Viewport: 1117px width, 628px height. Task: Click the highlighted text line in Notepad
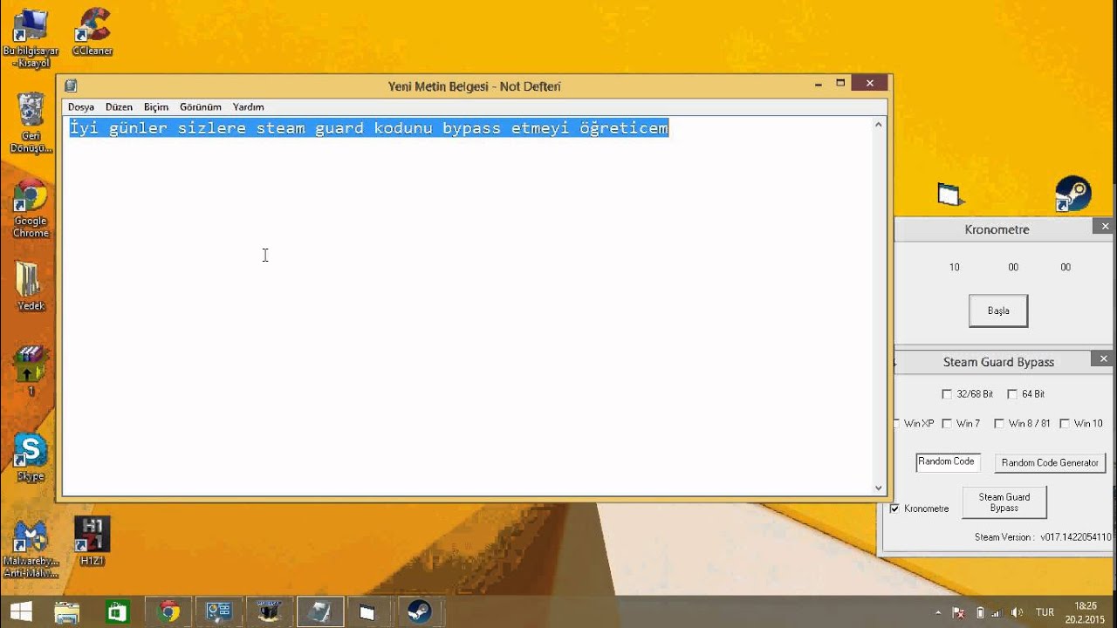point(369,128)
